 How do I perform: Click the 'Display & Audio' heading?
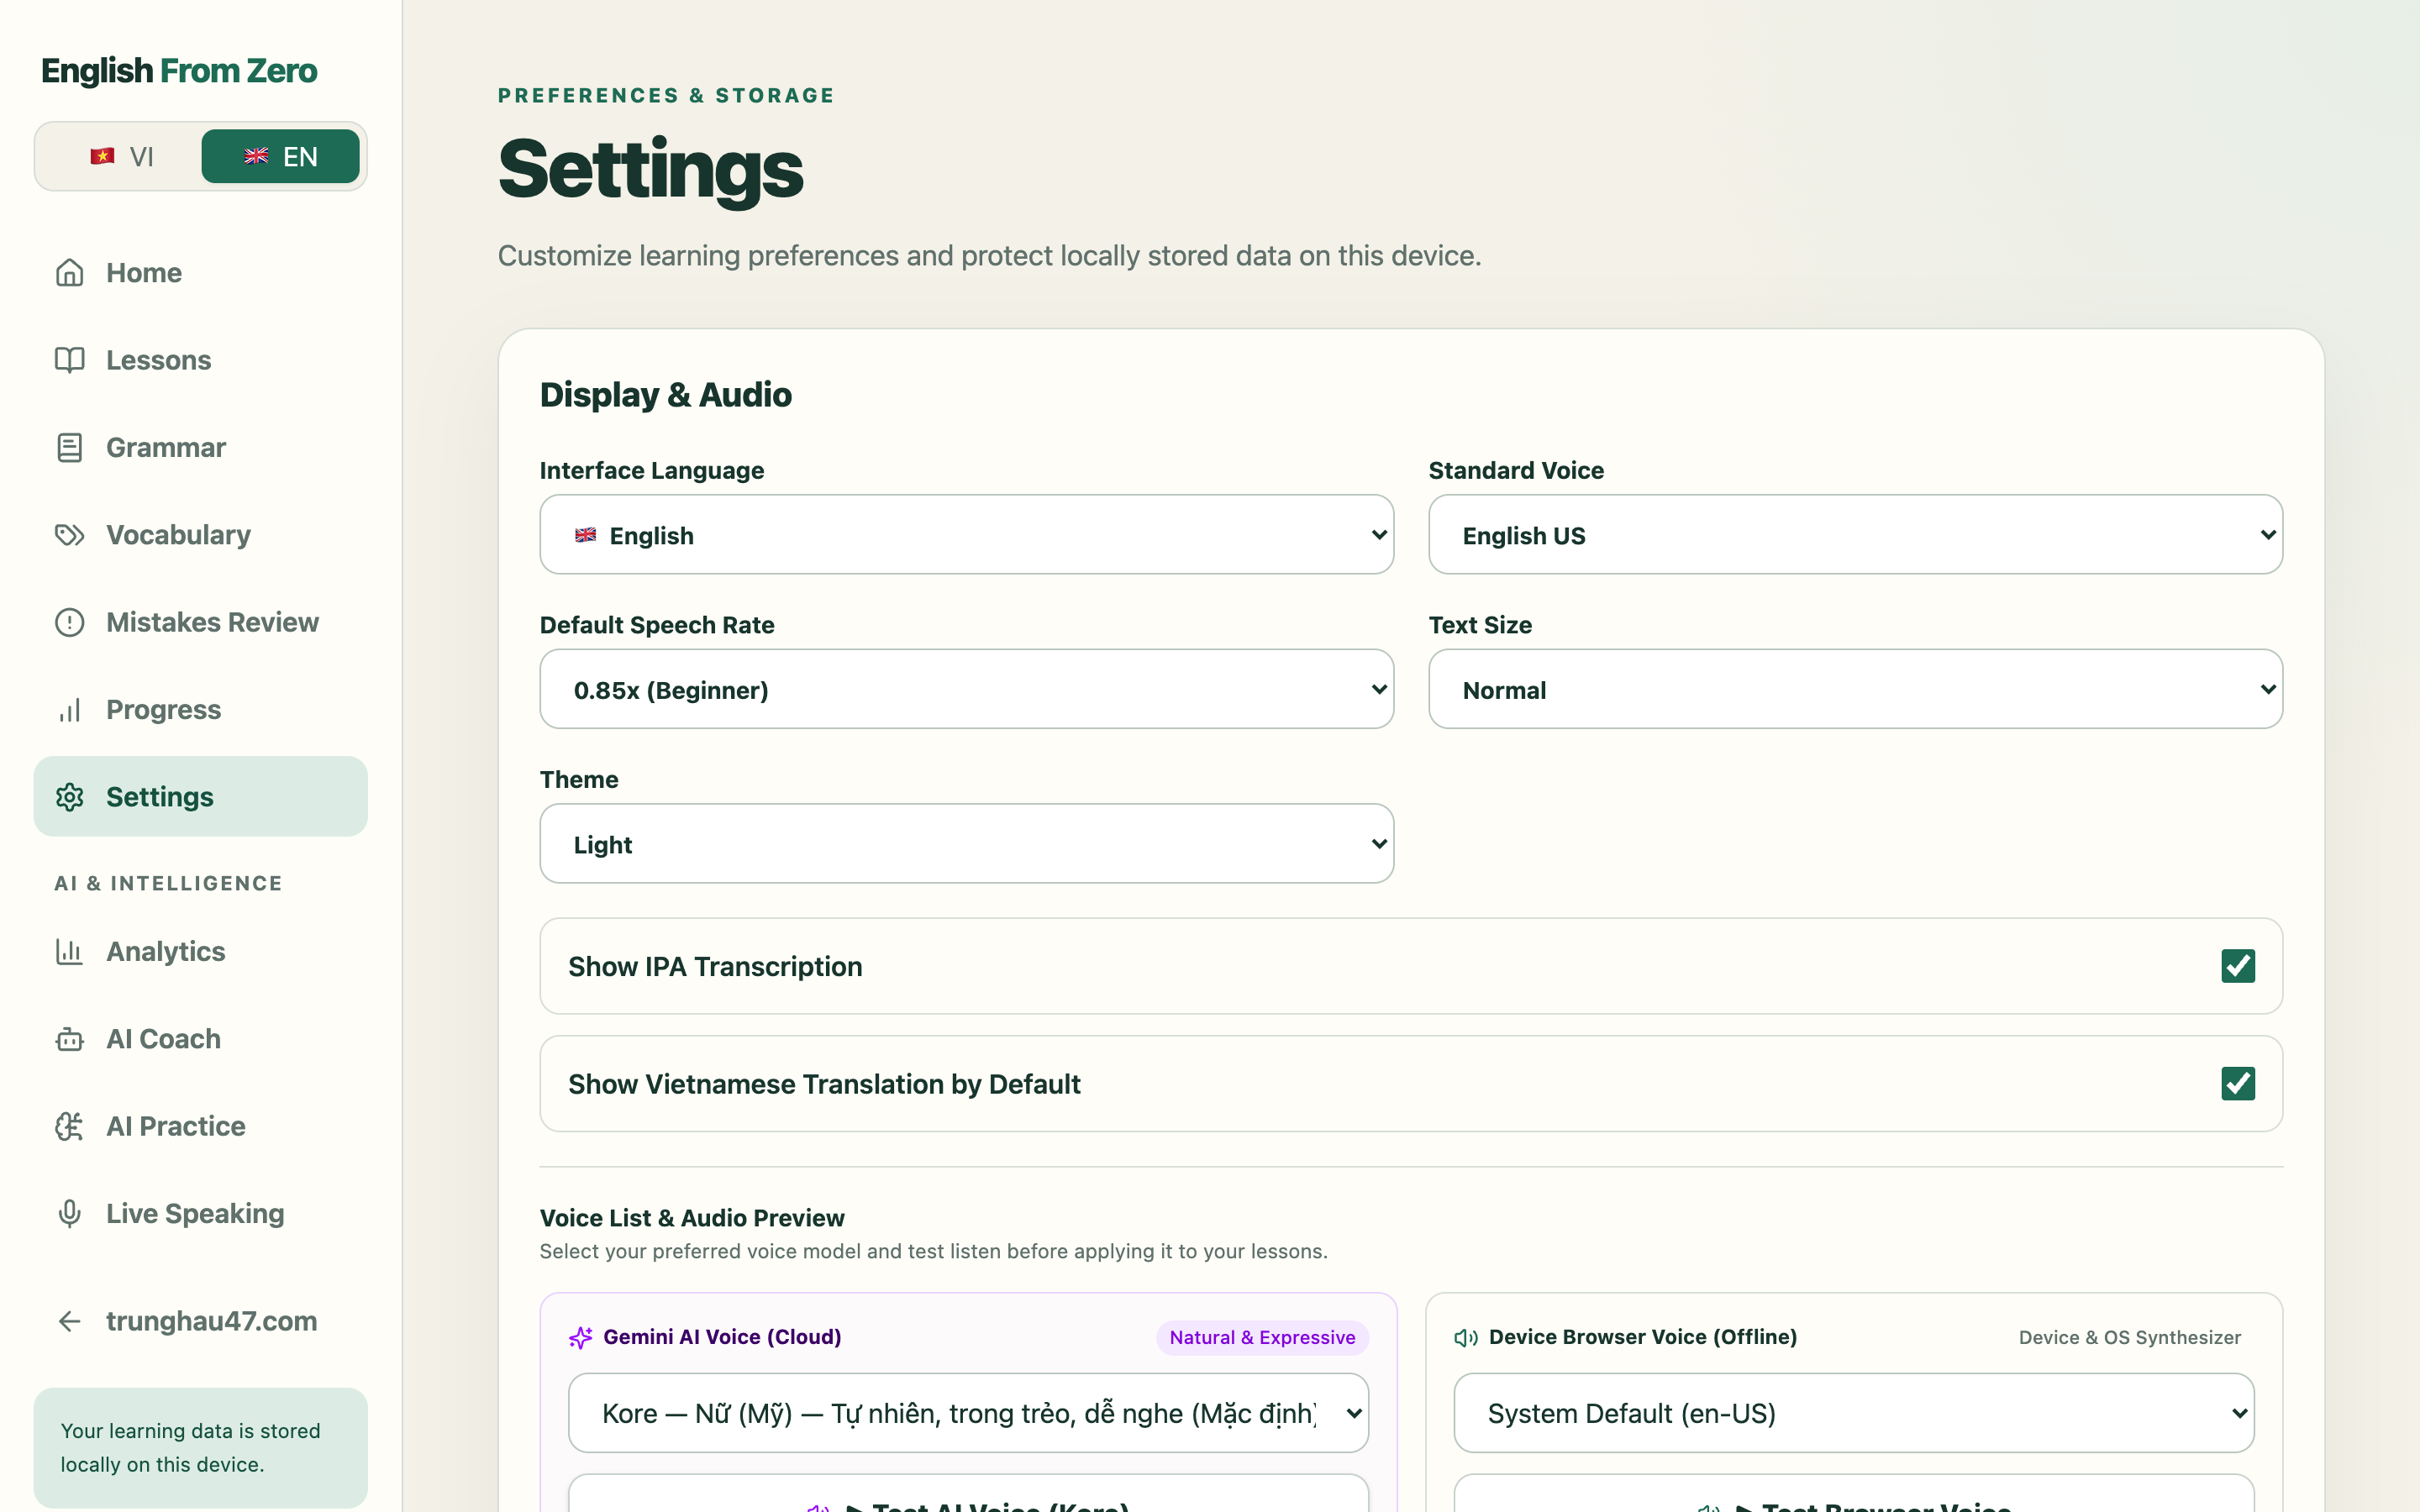(x=666, y=395)
